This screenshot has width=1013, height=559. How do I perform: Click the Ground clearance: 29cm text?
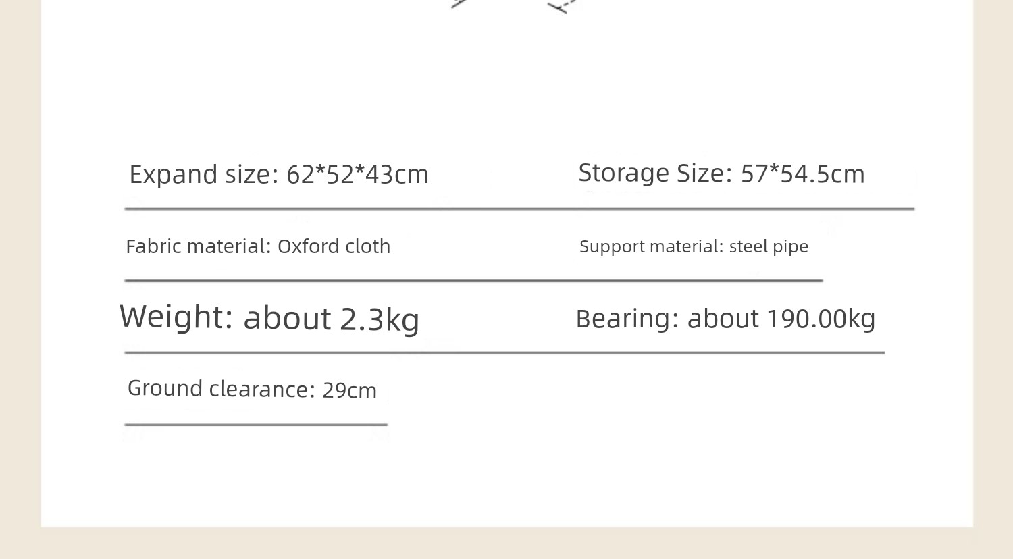click(x=252, y=389)
